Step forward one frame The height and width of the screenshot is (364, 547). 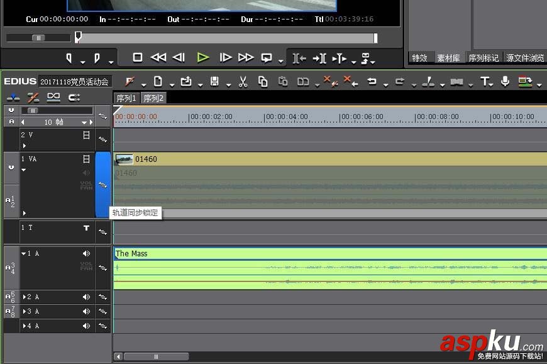coord(225,57)
